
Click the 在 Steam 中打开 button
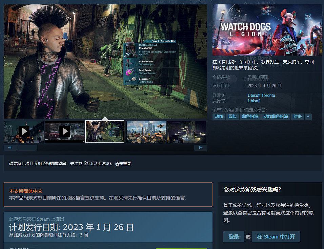point(276,237)
